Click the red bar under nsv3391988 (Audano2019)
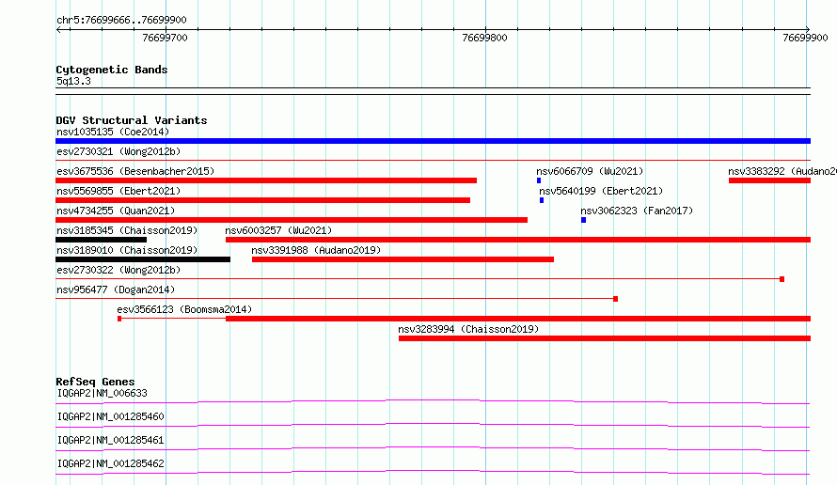The width and height of the screenshot is (837, 485). pyautogui.click(x=403, y=259)
